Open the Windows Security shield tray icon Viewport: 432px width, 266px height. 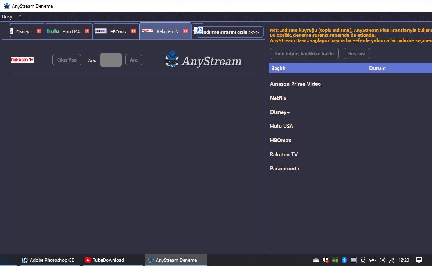[326, 260]
